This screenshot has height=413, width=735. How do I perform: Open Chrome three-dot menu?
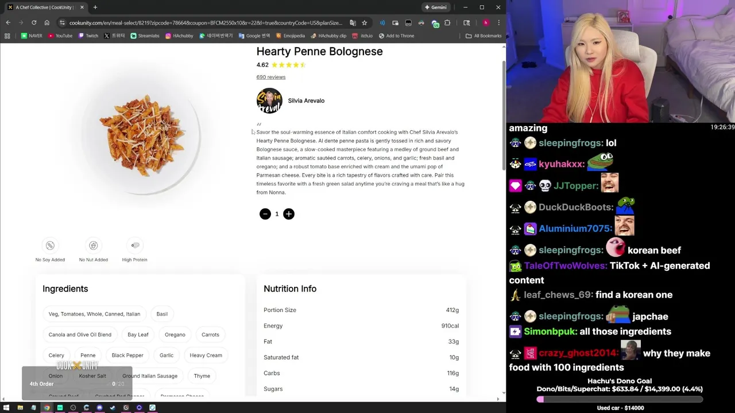[498, 23]
